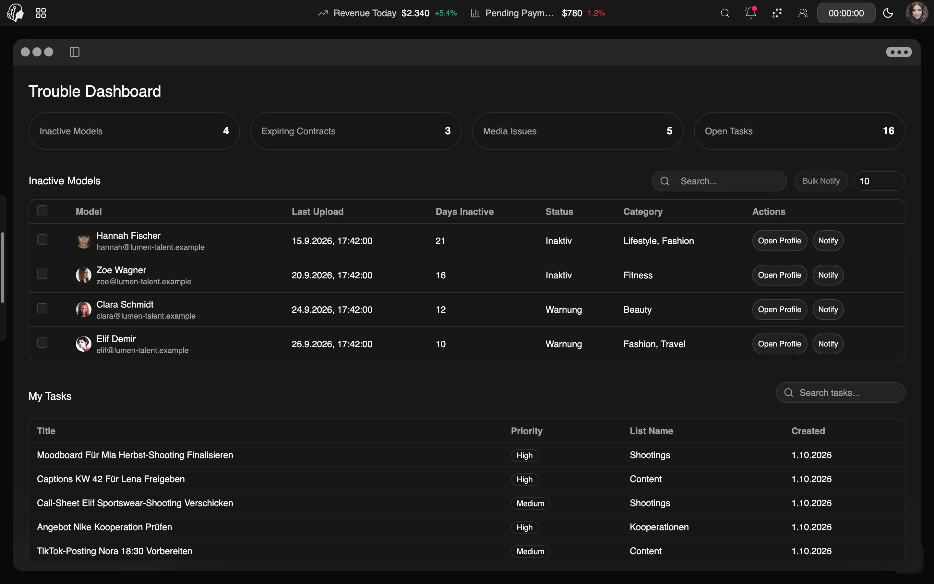Open the apps grid icon
Image resolution: width=934 pixels, height=584 pixels.
41,13
